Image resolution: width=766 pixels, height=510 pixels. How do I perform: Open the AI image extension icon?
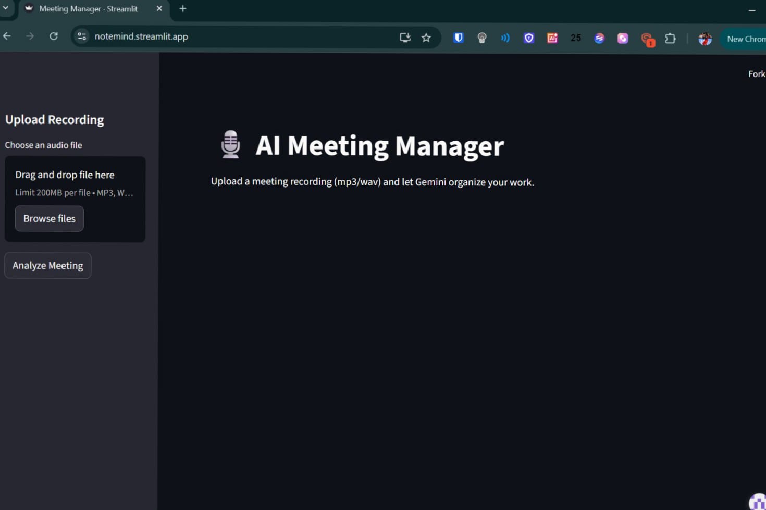(x=552, y=38)
